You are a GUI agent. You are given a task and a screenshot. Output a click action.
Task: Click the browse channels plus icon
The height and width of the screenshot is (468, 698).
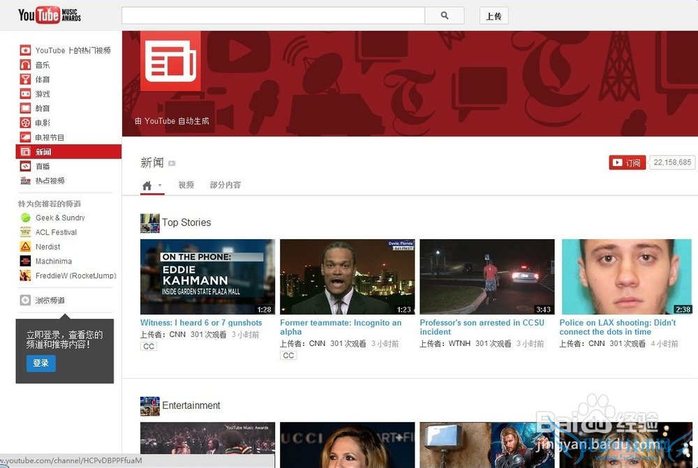(x=25, y=301)
